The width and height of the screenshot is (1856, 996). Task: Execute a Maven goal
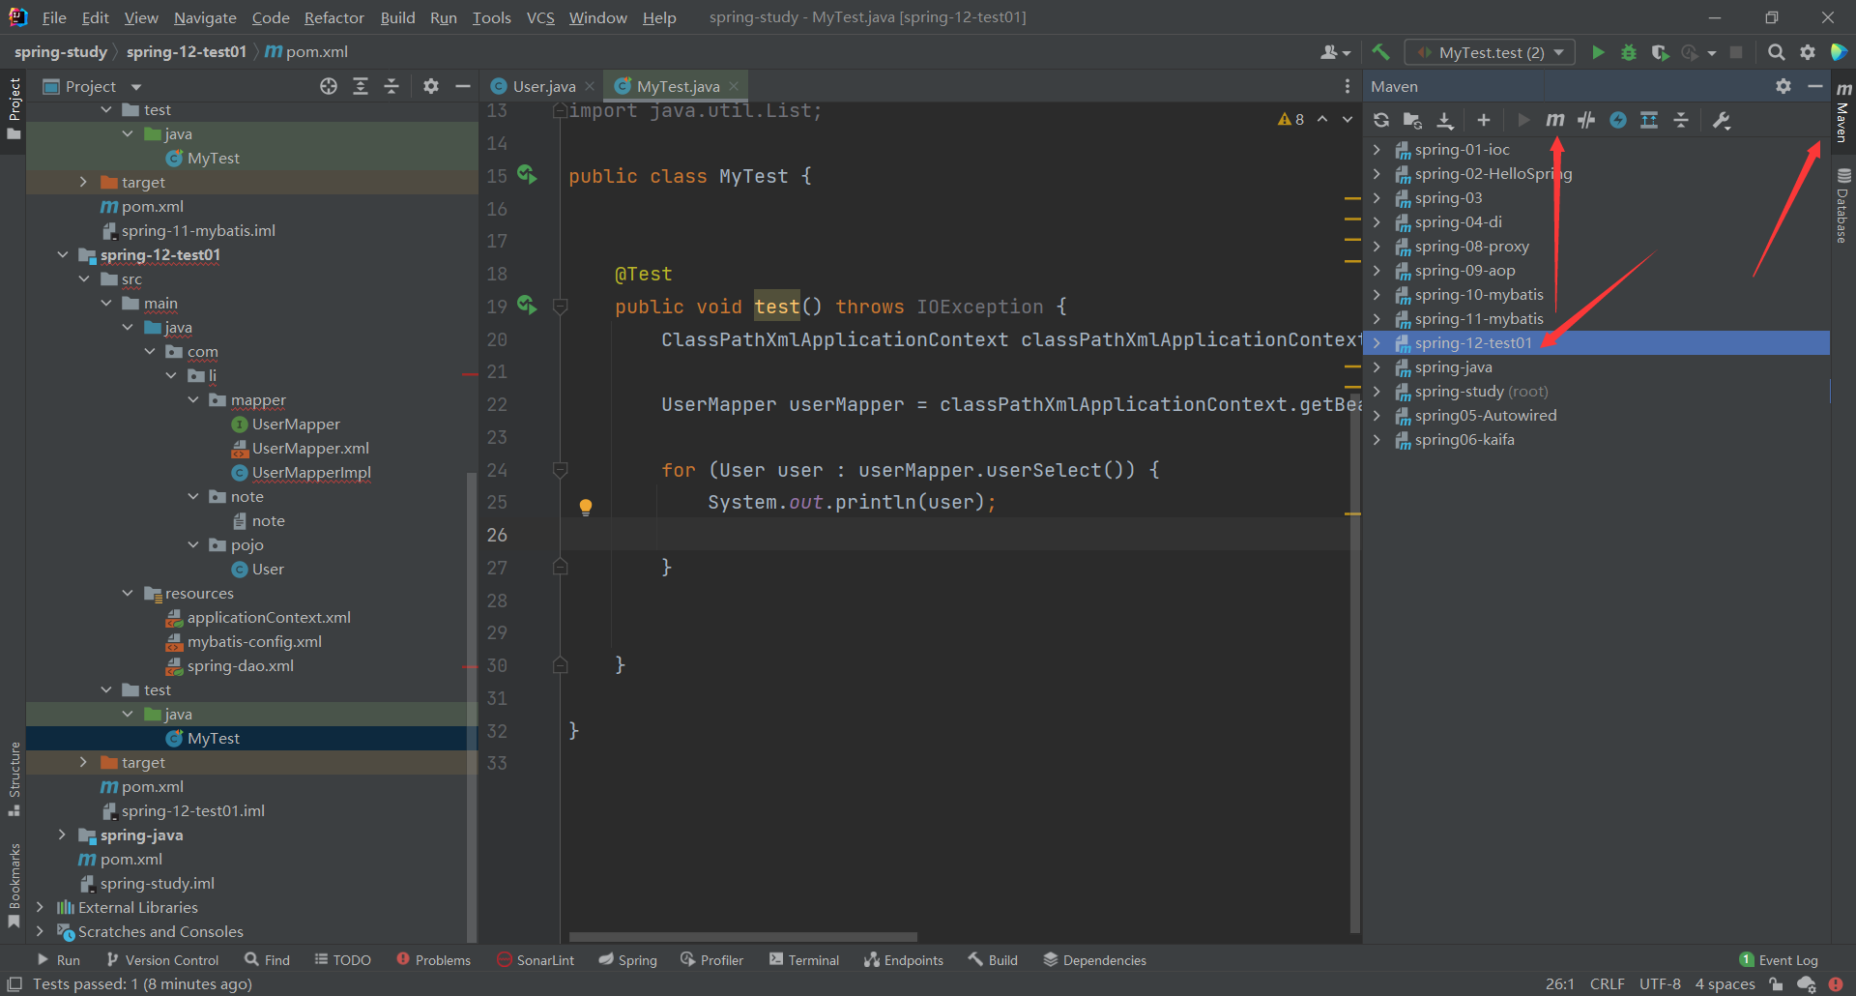click(1554, 120)
